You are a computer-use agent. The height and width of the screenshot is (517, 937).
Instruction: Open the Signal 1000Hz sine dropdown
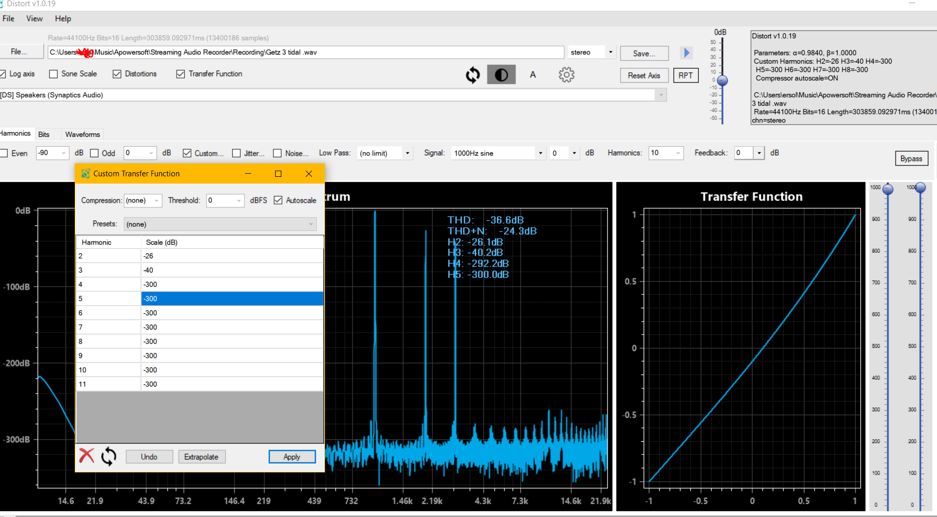pyautogui.click(x=540, y=153)
